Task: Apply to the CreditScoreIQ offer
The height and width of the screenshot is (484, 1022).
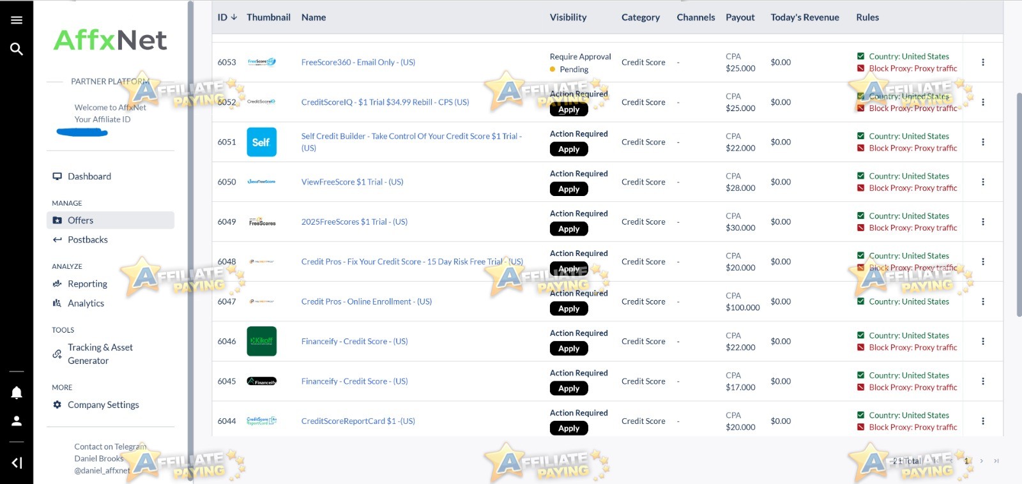Action: [568, 109]
